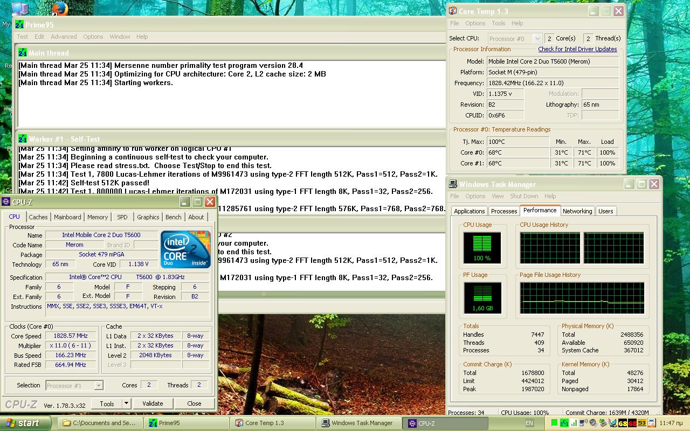Click the CPU-Z Validate button
Viewport: 690px width, 431px height.
153,403
